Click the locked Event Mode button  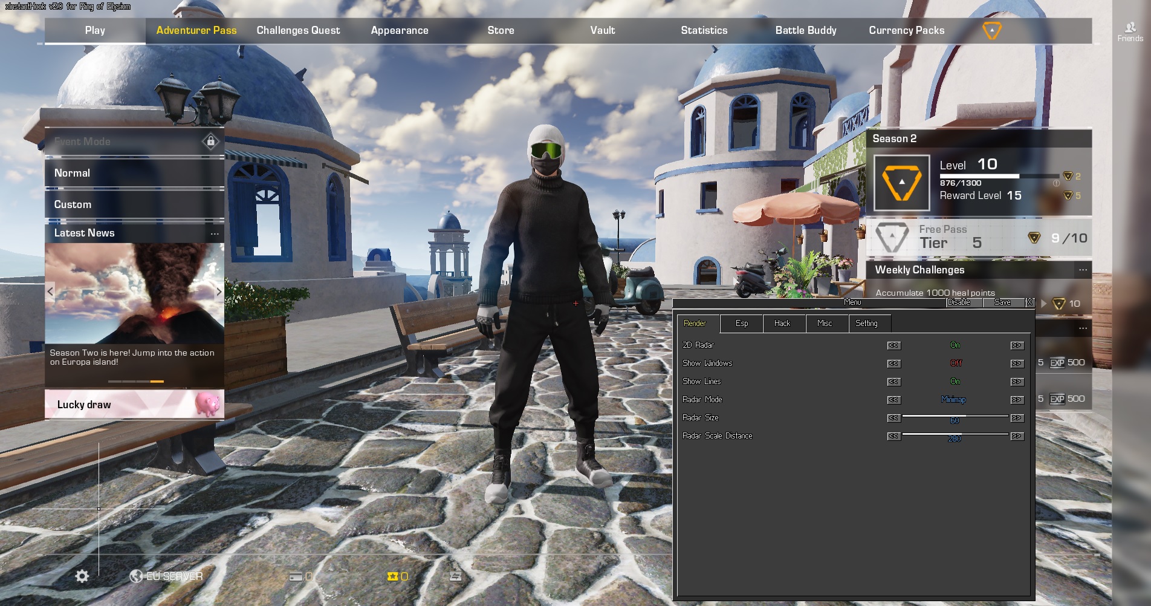coord(134,142)
